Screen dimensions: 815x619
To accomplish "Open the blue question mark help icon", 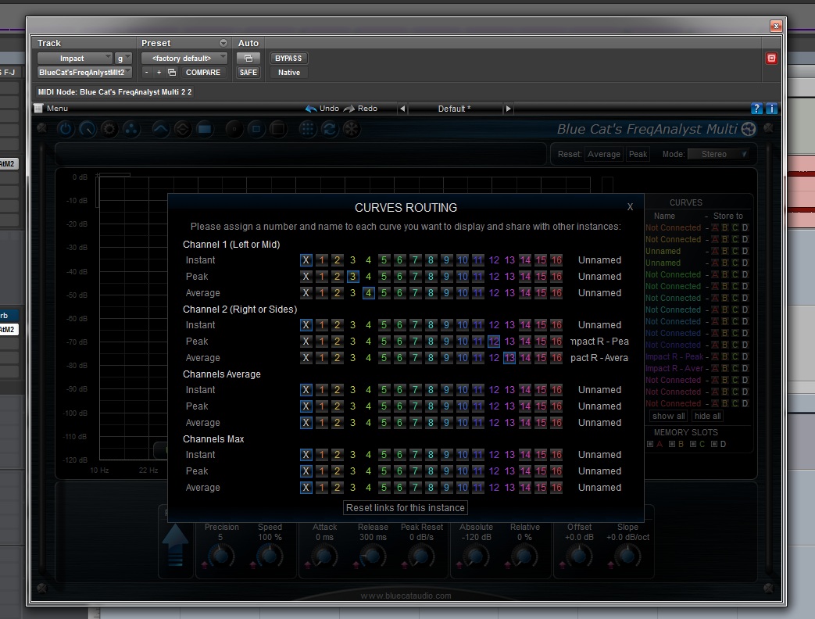I will [x=756, y=109].
